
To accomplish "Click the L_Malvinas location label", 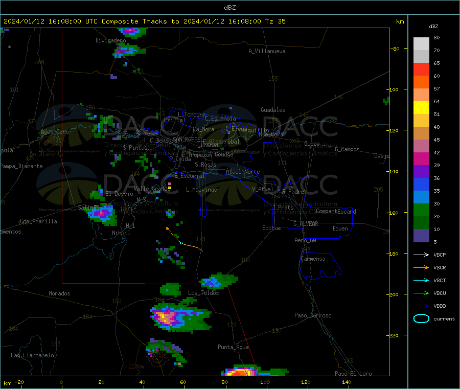I will [x=201, y=190].
